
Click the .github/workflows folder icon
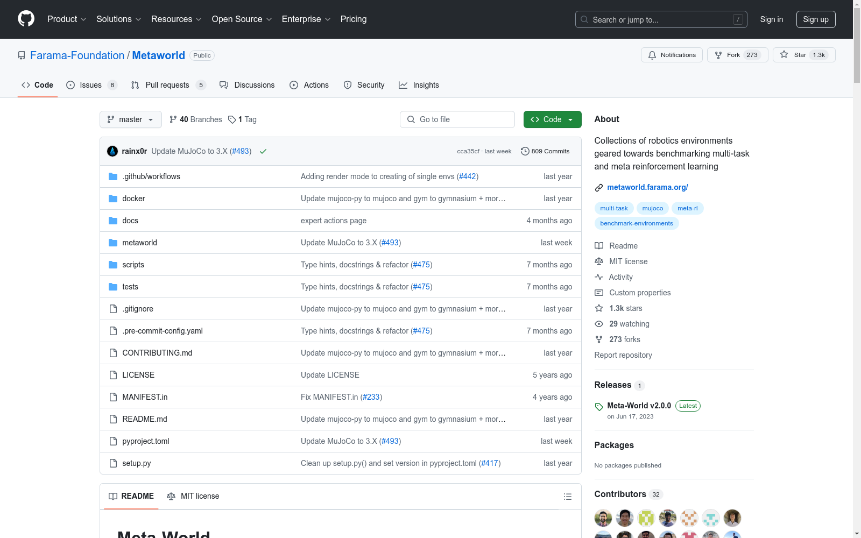coord(113,176)
